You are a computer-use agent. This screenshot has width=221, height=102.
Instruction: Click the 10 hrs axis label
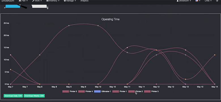point(7,60)
